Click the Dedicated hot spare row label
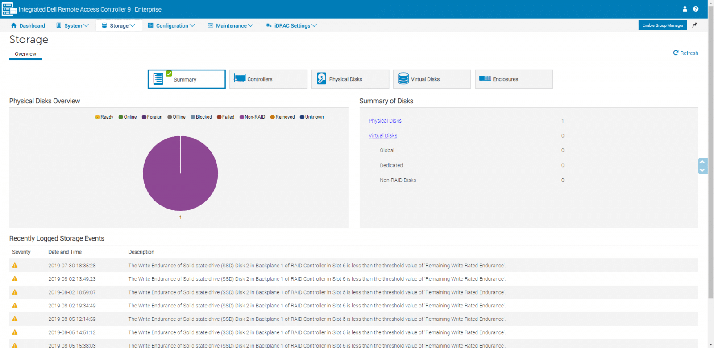This screenshot has height=348, width=714. coord(391,165)
